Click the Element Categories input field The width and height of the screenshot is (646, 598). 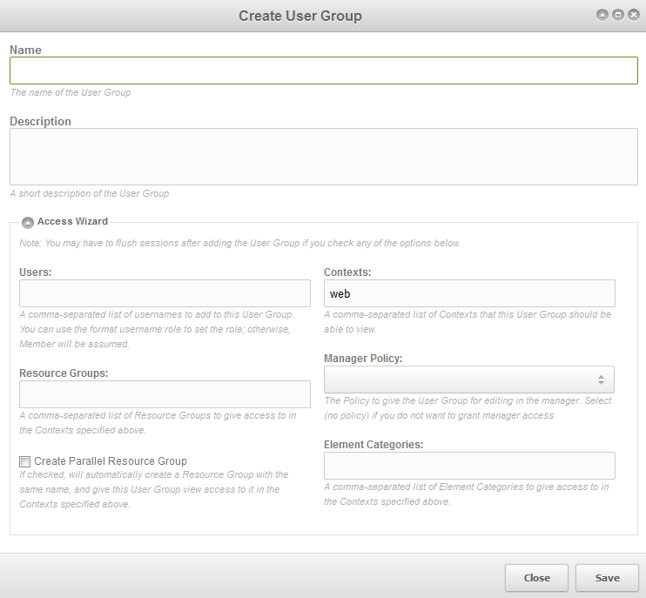(x=468, y=466)
